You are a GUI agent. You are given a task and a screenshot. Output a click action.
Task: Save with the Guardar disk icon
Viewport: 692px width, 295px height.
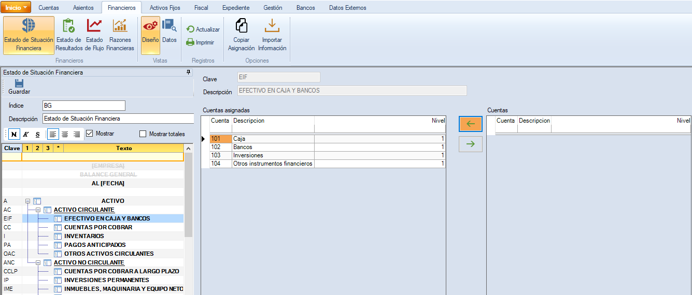pyautogui.click(x=19, y=86)
